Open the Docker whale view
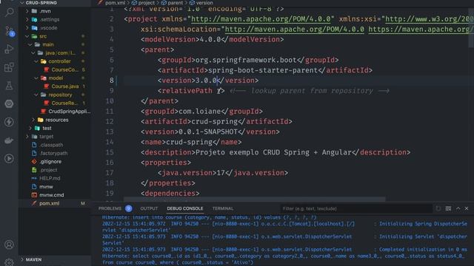This screenshot has width=474, height=266. coord(9,140)
